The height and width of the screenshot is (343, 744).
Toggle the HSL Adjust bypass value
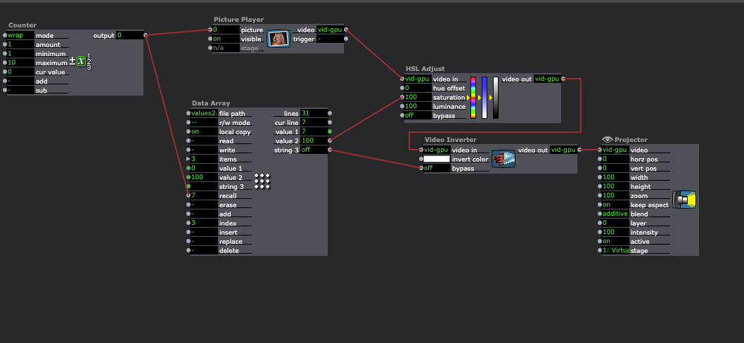click(418, 115)
